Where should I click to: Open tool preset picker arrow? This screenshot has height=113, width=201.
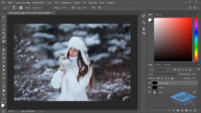pos(8,8)
